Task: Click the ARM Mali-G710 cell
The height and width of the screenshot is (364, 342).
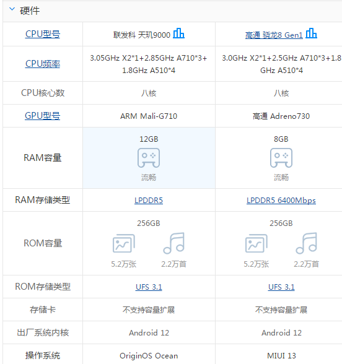Action: (x=149, y=116)
